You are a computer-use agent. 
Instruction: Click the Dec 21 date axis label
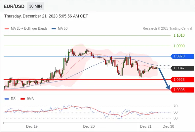pyautogui.click(x=146, y=126)
